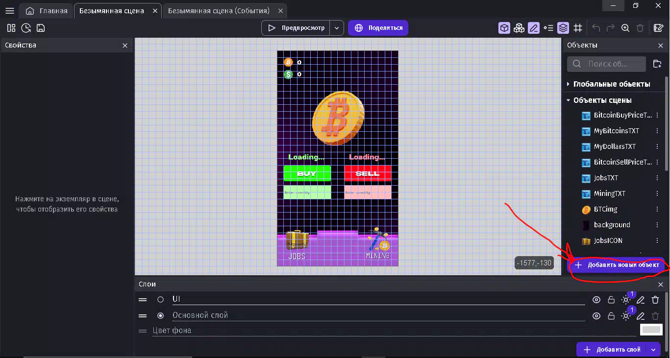
Task: Open the object groups panel icon
Action: click(519, 28)
